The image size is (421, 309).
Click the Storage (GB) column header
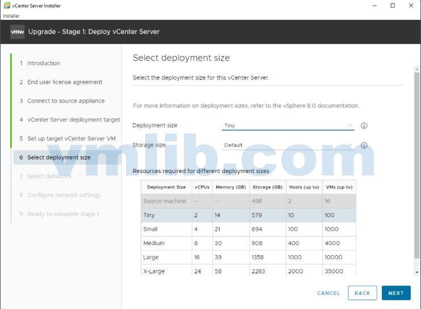267,187
